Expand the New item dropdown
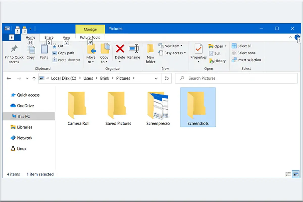 click(x=171, y=46)
